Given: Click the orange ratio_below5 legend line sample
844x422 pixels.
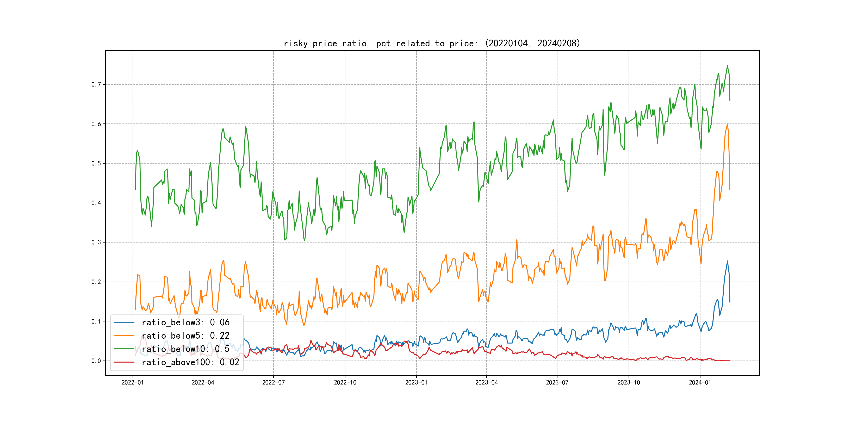Looking at the screenshot, I should (124, 336).
